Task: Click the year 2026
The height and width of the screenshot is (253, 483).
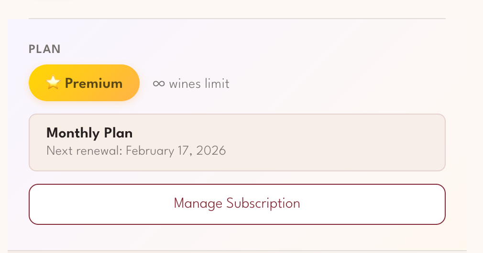Action: tap(210, 151)
